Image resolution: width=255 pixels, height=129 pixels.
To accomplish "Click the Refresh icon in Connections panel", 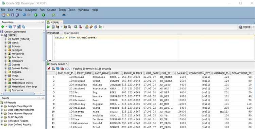I will coord(10,27).
